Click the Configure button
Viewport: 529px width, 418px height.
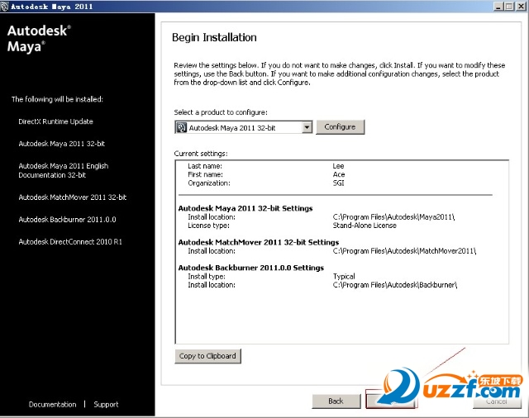340,127
